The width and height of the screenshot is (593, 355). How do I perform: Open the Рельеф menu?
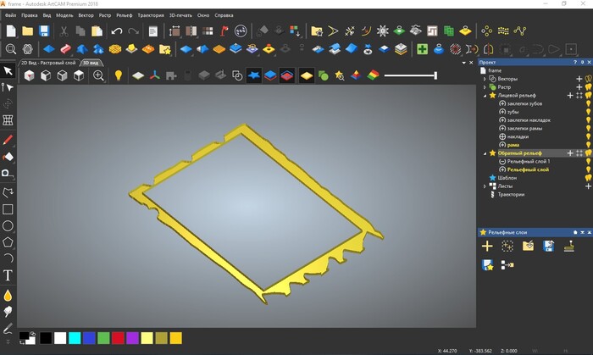coord(125,15)
